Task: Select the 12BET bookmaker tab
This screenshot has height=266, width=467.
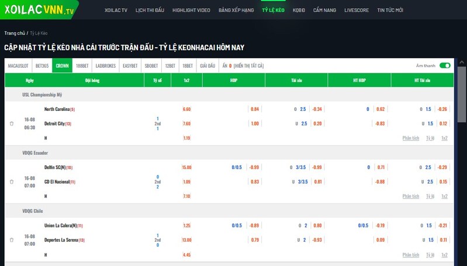Action: 170,66
